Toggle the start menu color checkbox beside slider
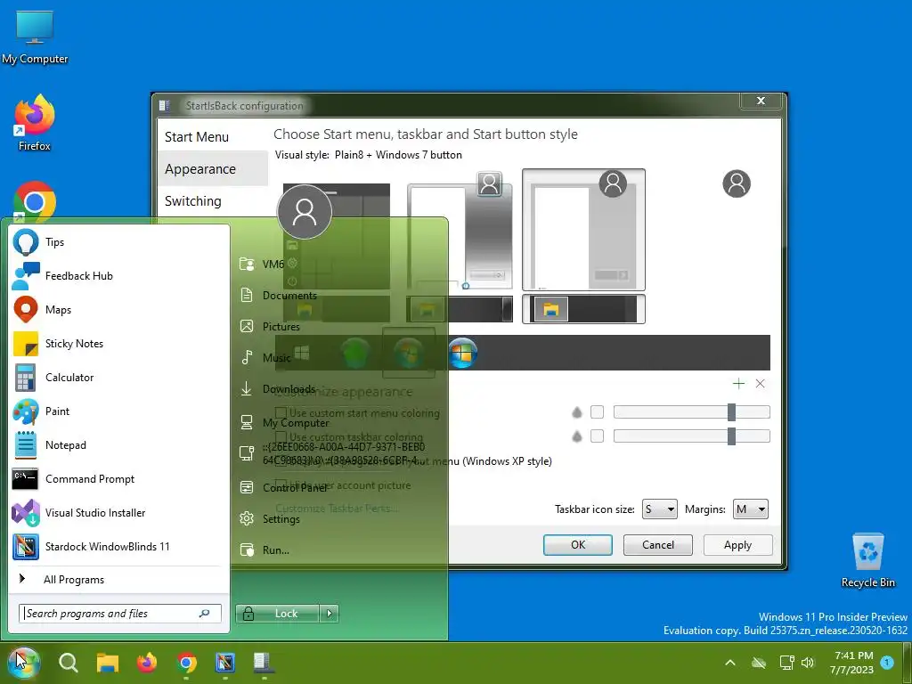Viewport: 912px width, 684px height. pos(597,411)
